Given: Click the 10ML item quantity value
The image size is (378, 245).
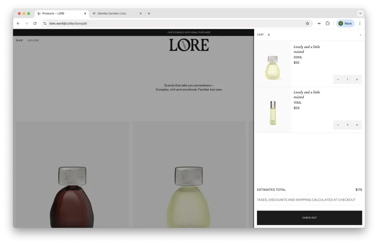Looking at the screenshot, I should [347, 125].
